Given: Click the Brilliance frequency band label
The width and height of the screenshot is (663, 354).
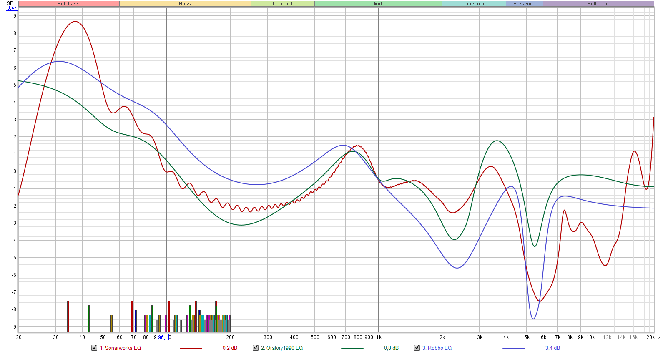Looking at the screenshot, I should coord(598,4).
